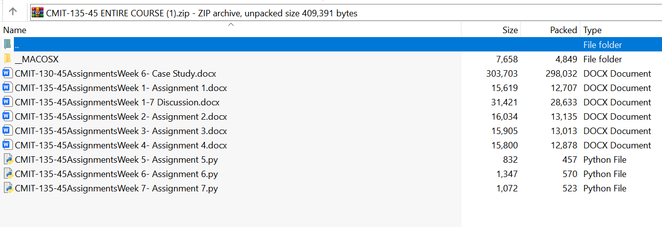Select Week 4- Assignment 4.docx file

121,145
